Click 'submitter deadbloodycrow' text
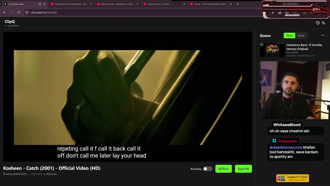 [300, 56]
